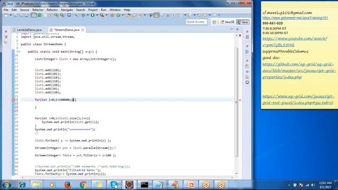
Task: Click the Quick Access field
Action: click(196, 22)
